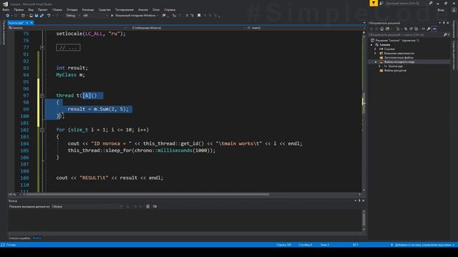Viewport: 458px width, 257px height.
Task: Open the Файл menu
Action: click(x=6, y=9)
